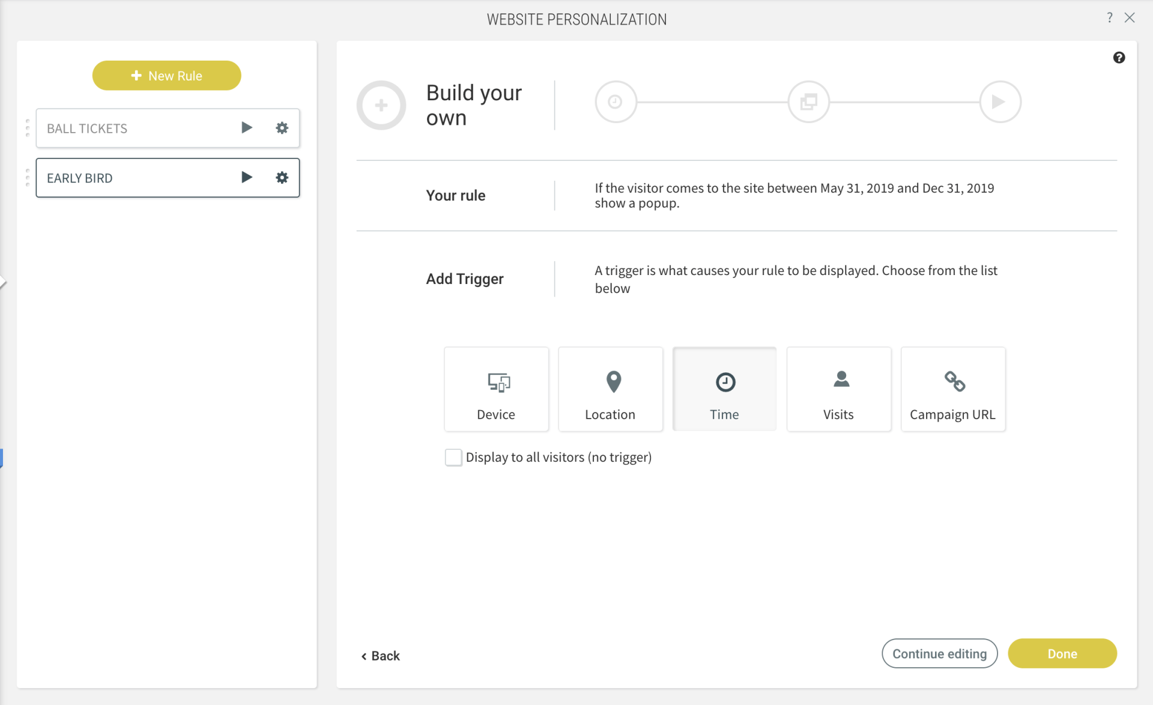Create a rule with the New Rule button
1153x705 pixels.
166,75
